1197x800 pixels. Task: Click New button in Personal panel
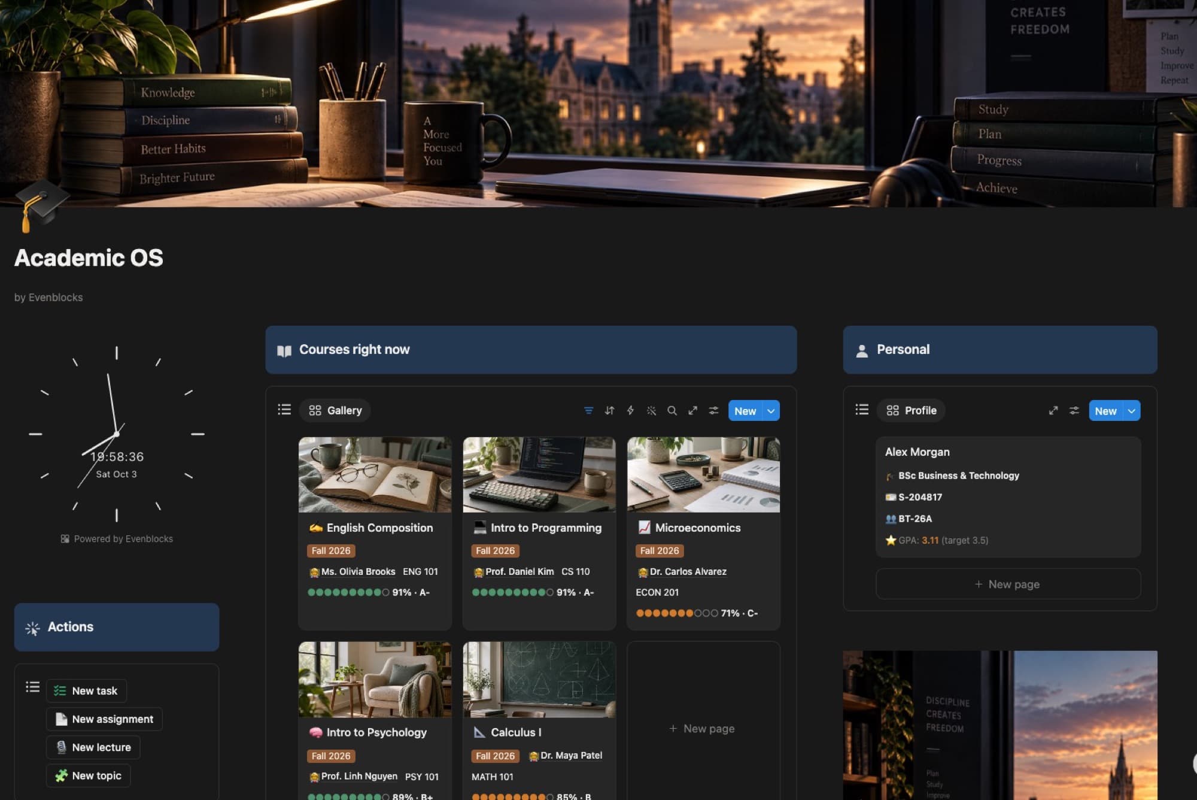(1105, 411)
